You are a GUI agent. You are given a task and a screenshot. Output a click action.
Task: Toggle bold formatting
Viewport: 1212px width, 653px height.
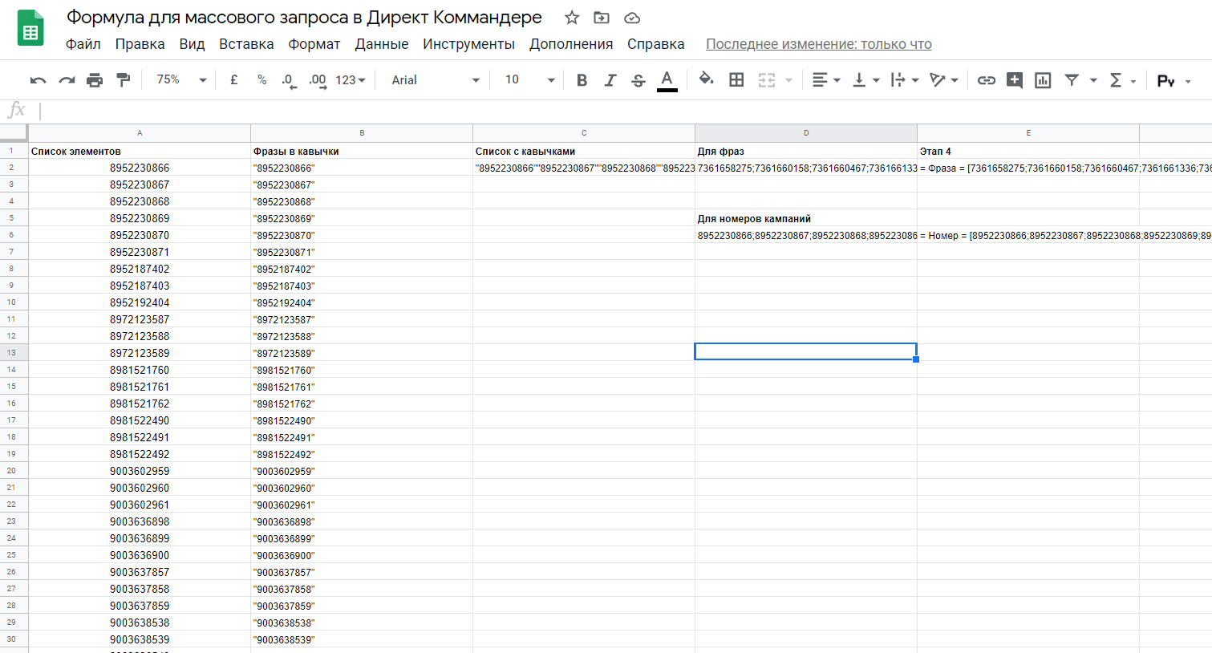[582, 80]
